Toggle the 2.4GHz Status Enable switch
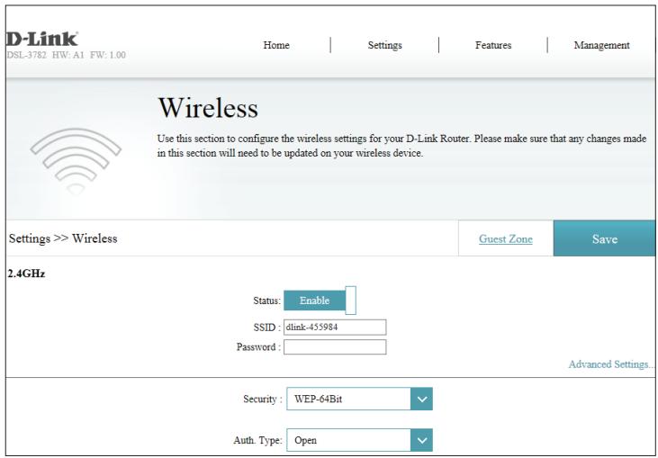Screen dimensions: 658x458 (x=321, y=301)
